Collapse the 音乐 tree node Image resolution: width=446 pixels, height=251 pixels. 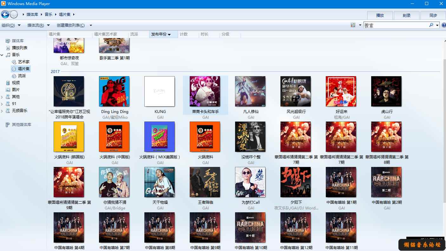click(2, 55)
